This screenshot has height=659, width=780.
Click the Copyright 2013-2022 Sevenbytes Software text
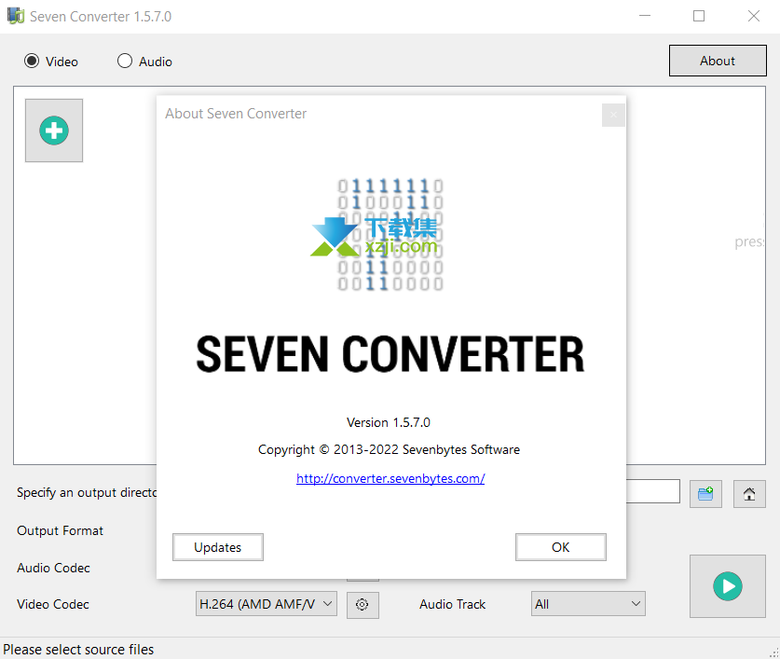(389, 449)
